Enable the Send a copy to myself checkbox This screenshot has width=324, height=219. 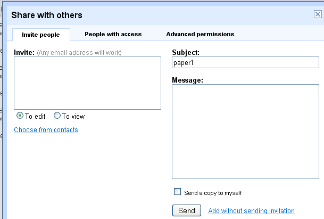click(x=178, y=192)
